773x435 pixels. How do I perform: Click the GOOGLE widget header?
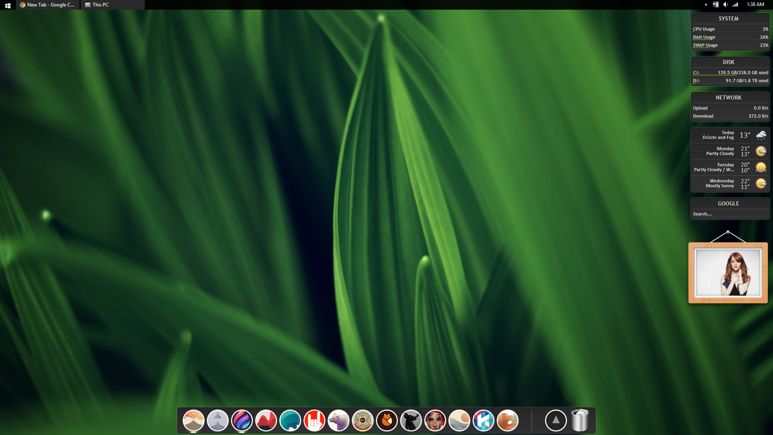coord(728,203)
